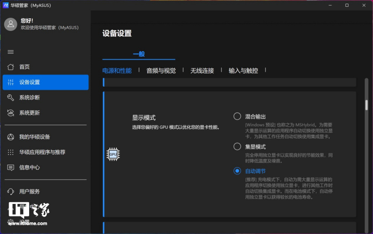
Task: Open 用户服务 via its headset icon
Action: point(10,192)
